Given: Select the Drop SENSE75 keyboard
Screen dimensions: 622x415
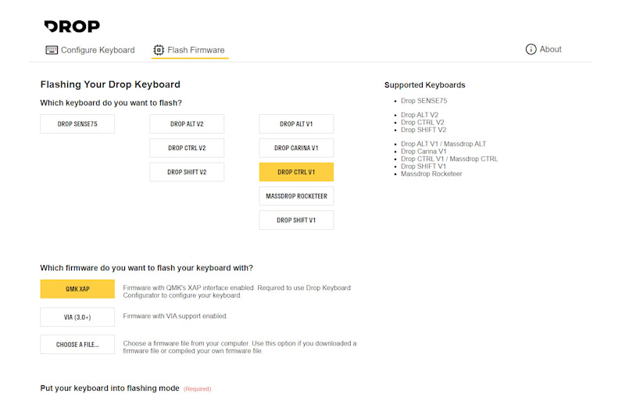Looking at the screenshot, I should click(77, 123).
